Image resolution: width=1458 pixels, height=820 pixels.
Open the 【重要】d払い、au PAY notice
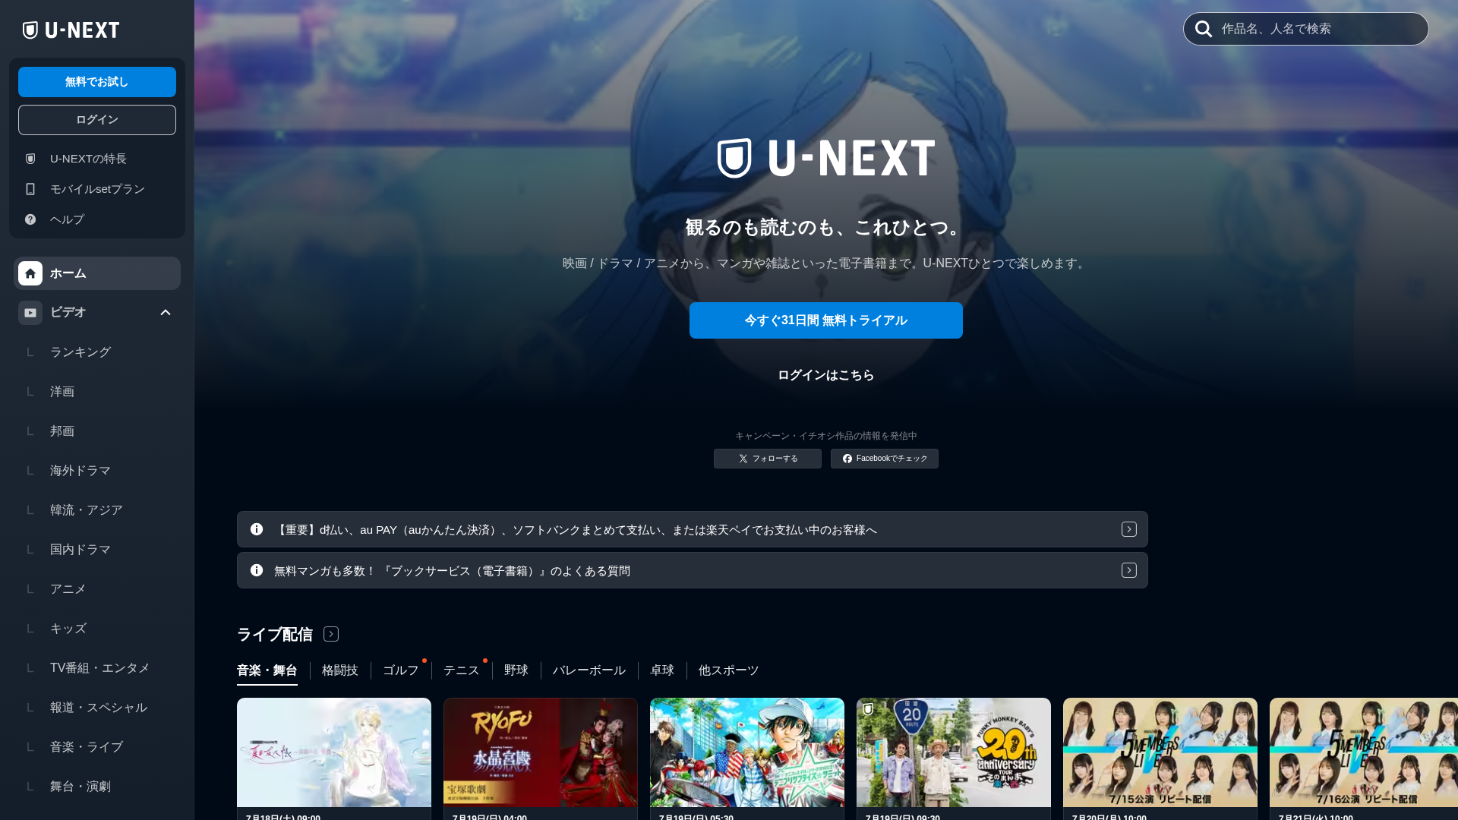pyautogui.click(x=693, y=529)
